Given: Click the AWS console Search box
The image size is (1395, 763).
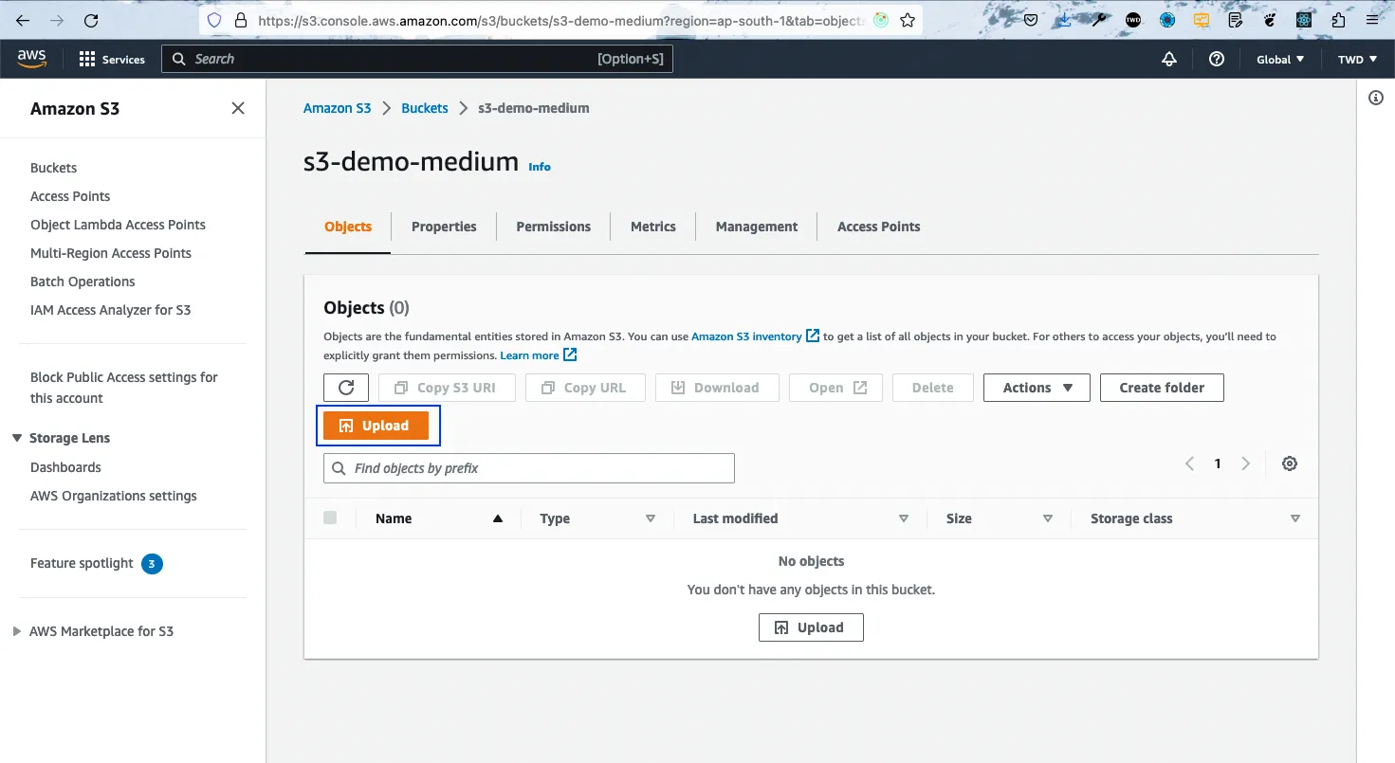Looking at the screenshot, I should click(417, 59).
